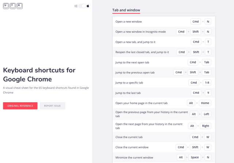Click the T key in Reopen last closed tab row
Image resolution: width=234 pixels, height=163 pixels.
coord(208,52)
